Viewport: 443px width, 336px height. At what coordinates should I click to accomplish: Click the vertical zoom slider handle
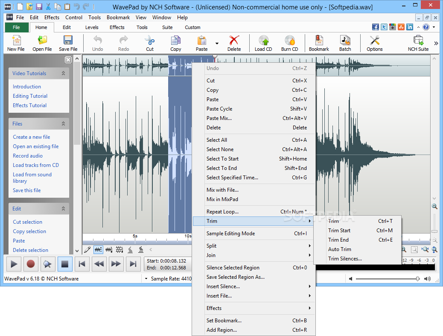[434, 231]
